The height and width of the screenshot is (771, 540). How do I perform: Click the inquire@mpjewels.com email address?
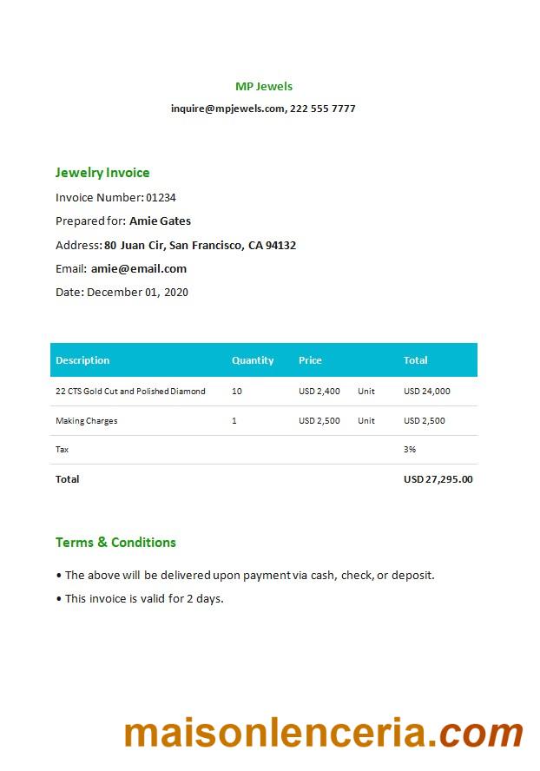coord(227,109)
